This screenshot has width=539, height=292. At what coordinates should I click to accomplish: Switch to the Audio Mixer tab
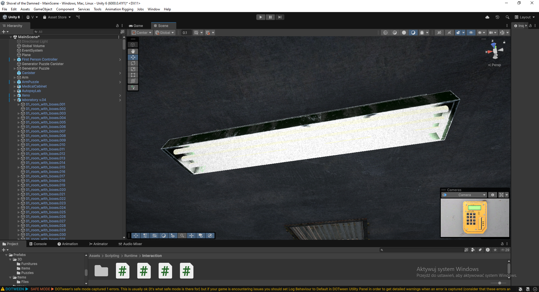130,244
